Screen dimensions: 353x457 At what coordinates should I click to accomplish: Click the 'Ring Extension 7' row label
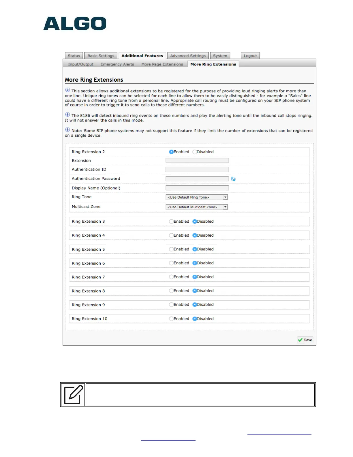point(88,277)
